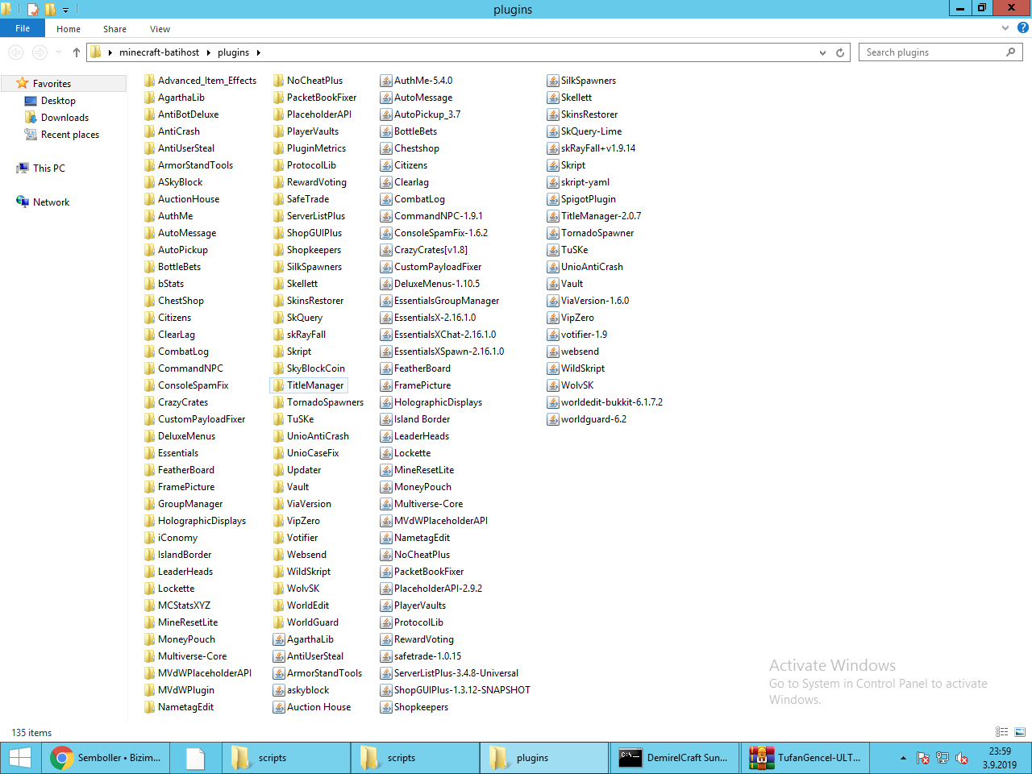This screenshot has height=774, width=1032.
Task: Select the HolographicDisplays jar file icon
Action: coord(386,402)
